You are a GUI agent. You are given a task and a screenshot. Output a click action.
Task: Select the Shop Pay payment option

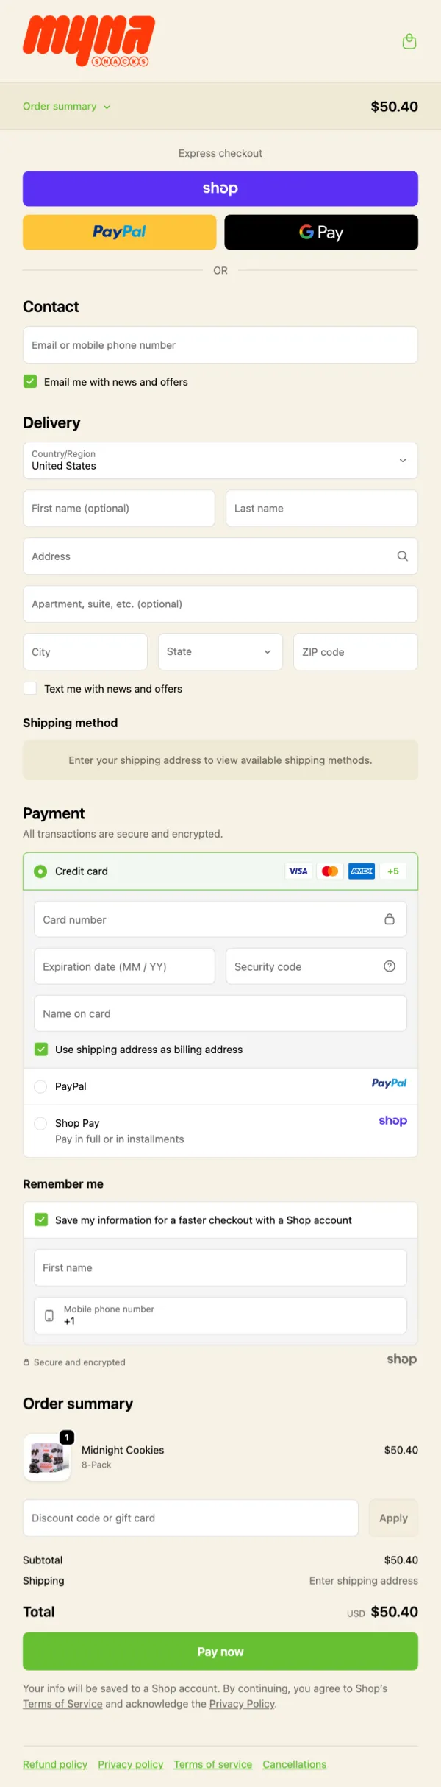pos(40,1123)
